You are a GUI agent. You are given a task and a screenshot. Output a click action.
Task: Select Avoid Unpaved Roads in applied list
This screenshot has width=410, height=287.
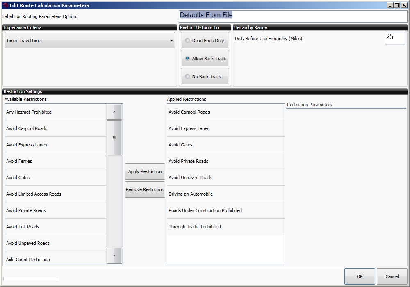pyautogui.click(x=226, y=178)
